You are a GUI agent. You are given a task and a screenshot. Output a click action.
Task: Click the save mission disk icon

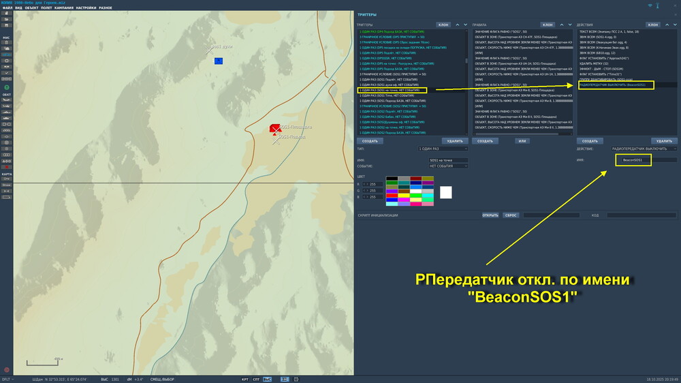tap(7, 26)
